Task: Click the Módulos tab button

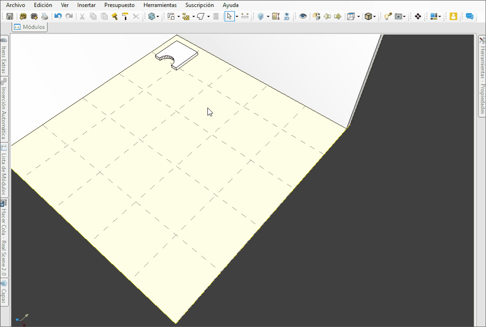Action: pos(30,27)
